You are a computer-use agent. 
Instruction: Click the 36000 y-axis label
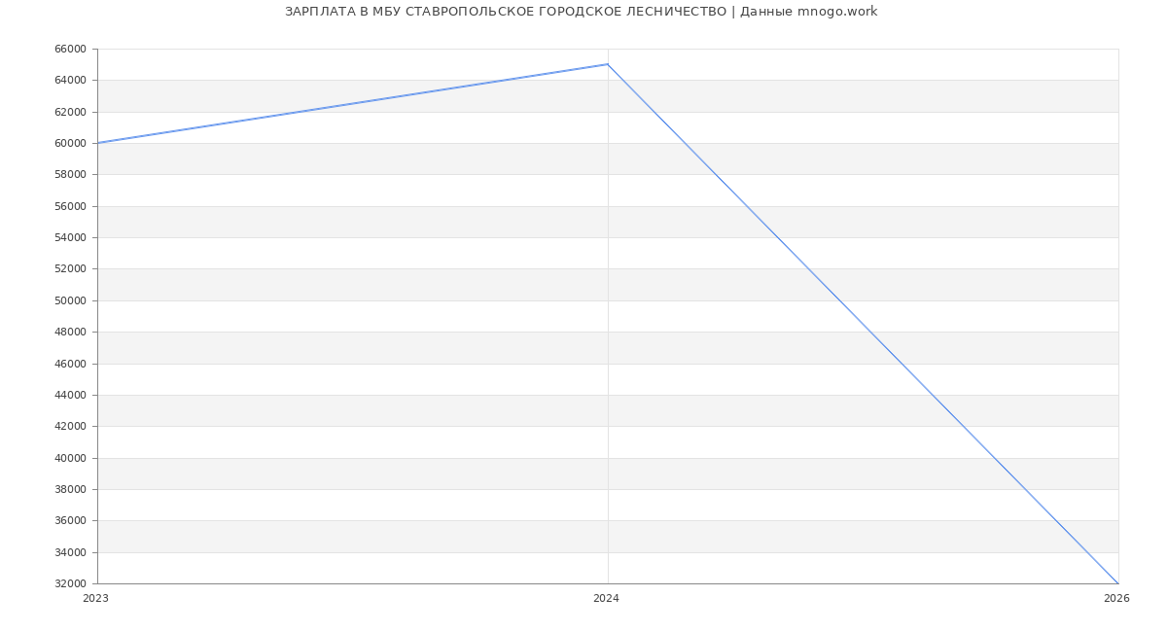(x=70, y=520)
